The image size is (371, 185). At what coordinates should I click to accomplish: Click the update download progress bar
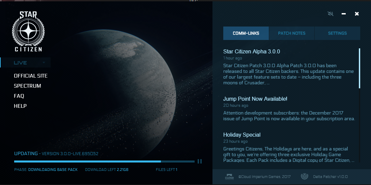tap(104, 161)
